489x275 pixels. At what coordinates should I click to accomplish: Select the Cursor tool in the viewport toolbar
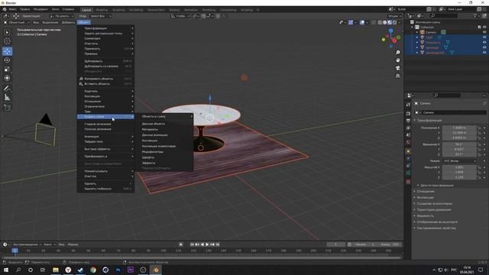(7, 40)
